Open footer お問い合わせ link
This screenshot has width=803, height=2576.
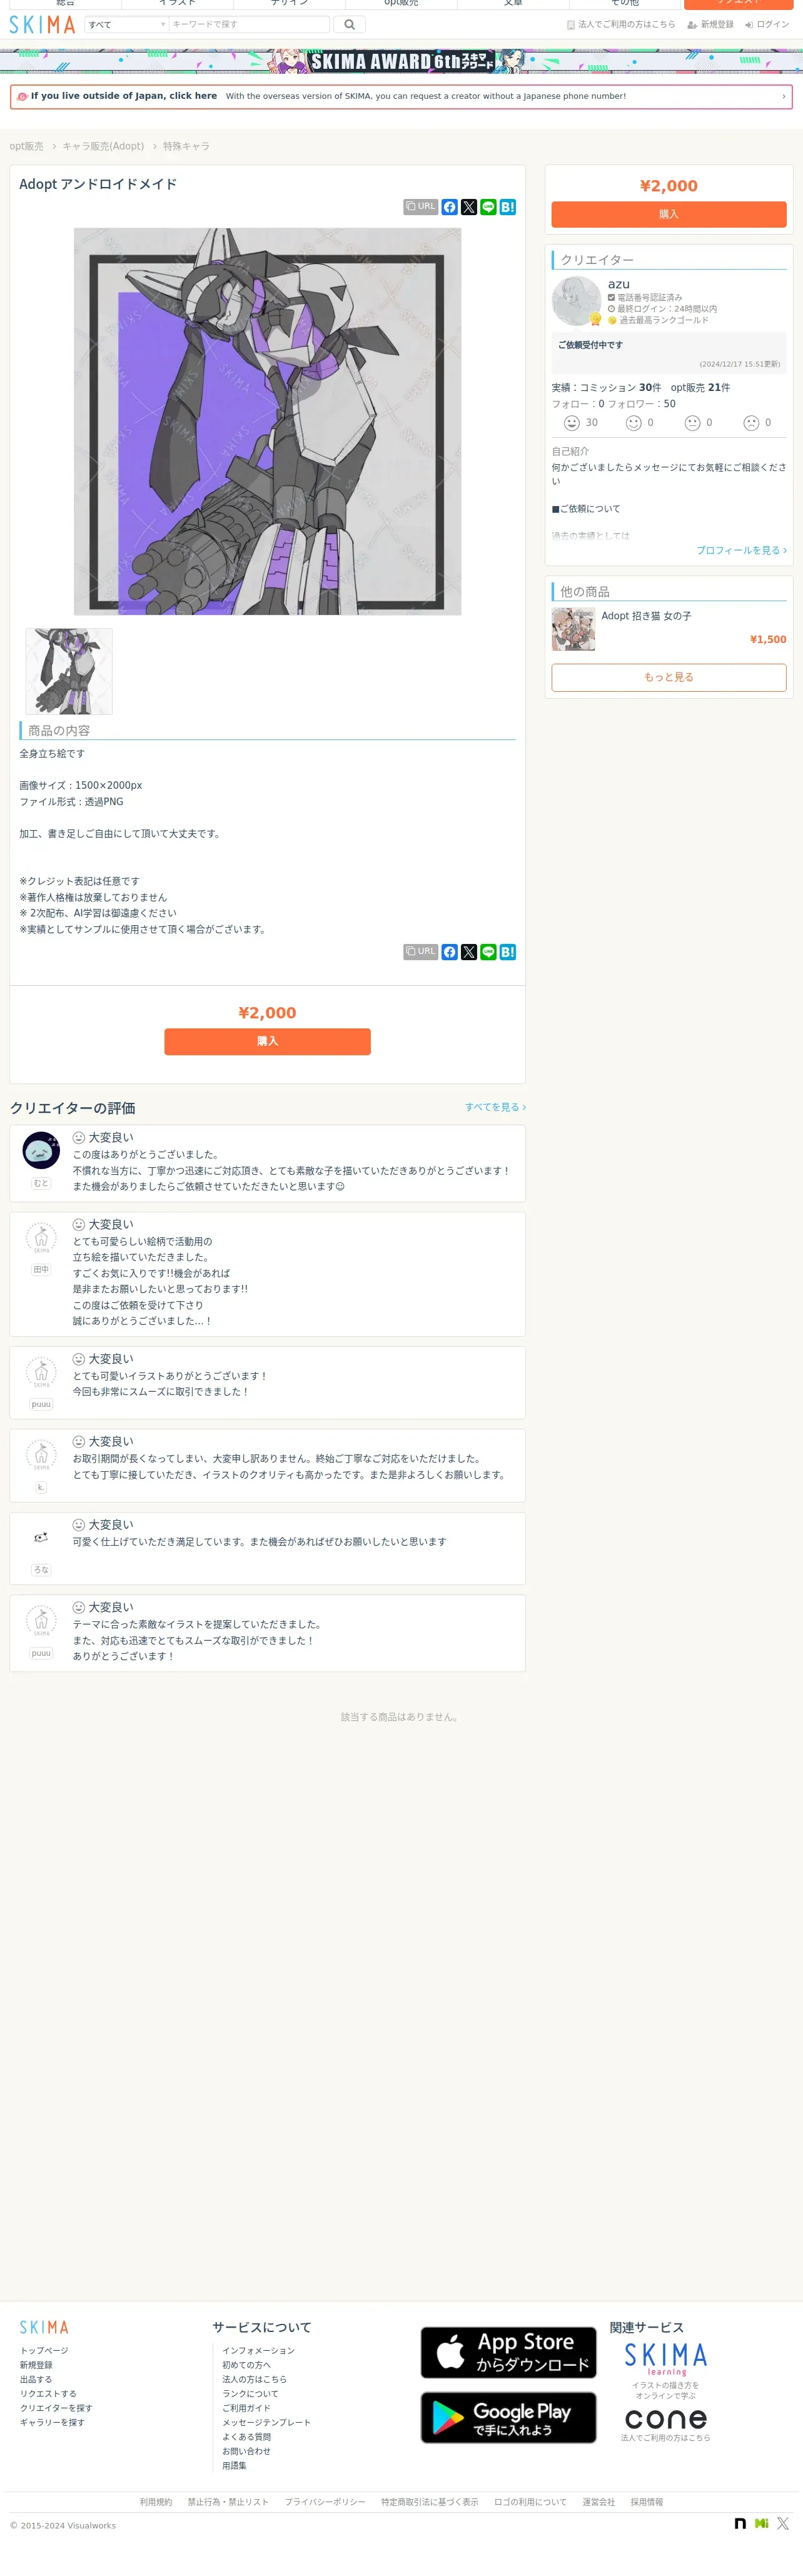246,2451
